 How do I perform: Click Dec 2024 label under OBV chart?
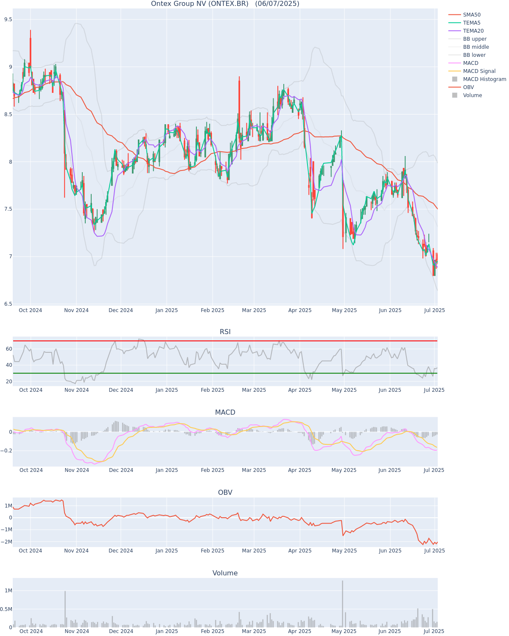coord(121,551)
